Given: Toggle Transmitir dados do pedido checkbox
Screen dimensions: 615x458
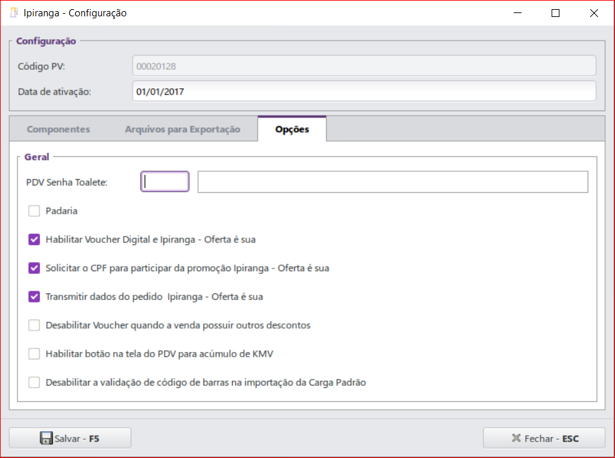Looking at the screenshot, I should (34, 297).
